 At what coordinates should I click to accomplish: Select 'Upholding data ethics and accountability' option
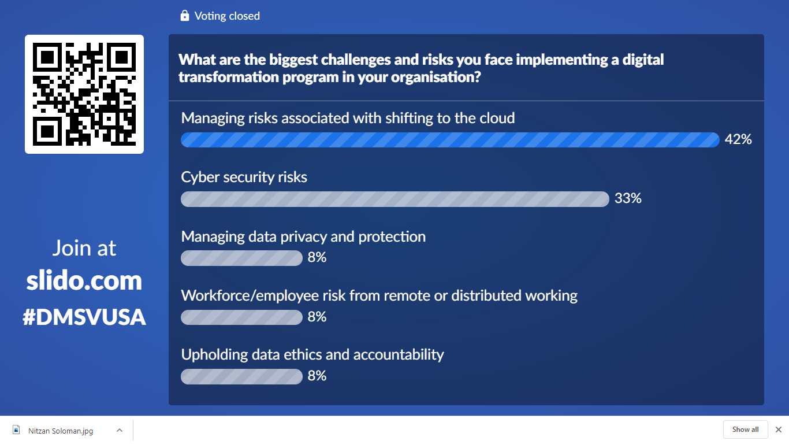(312, 354)
